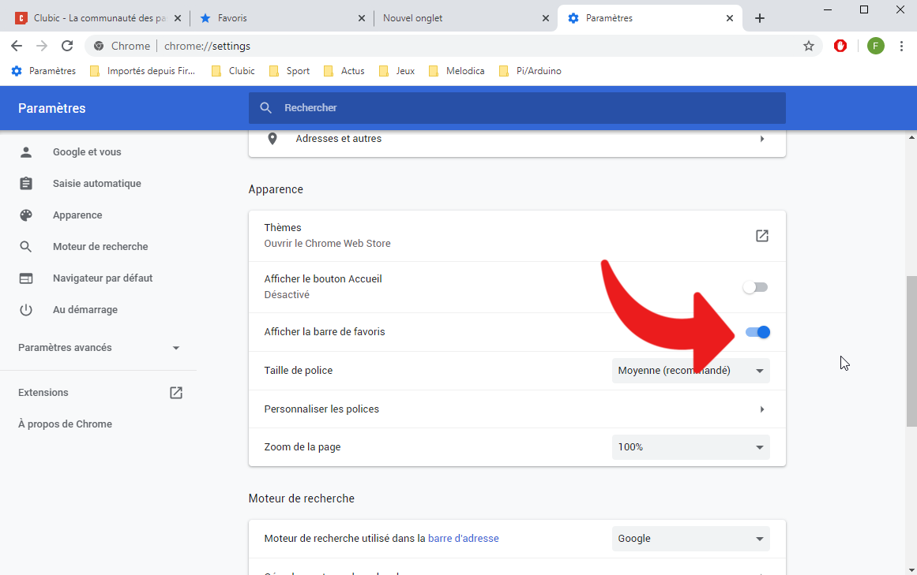
Task: Click the Thèmes row
Action: (517, 236)
